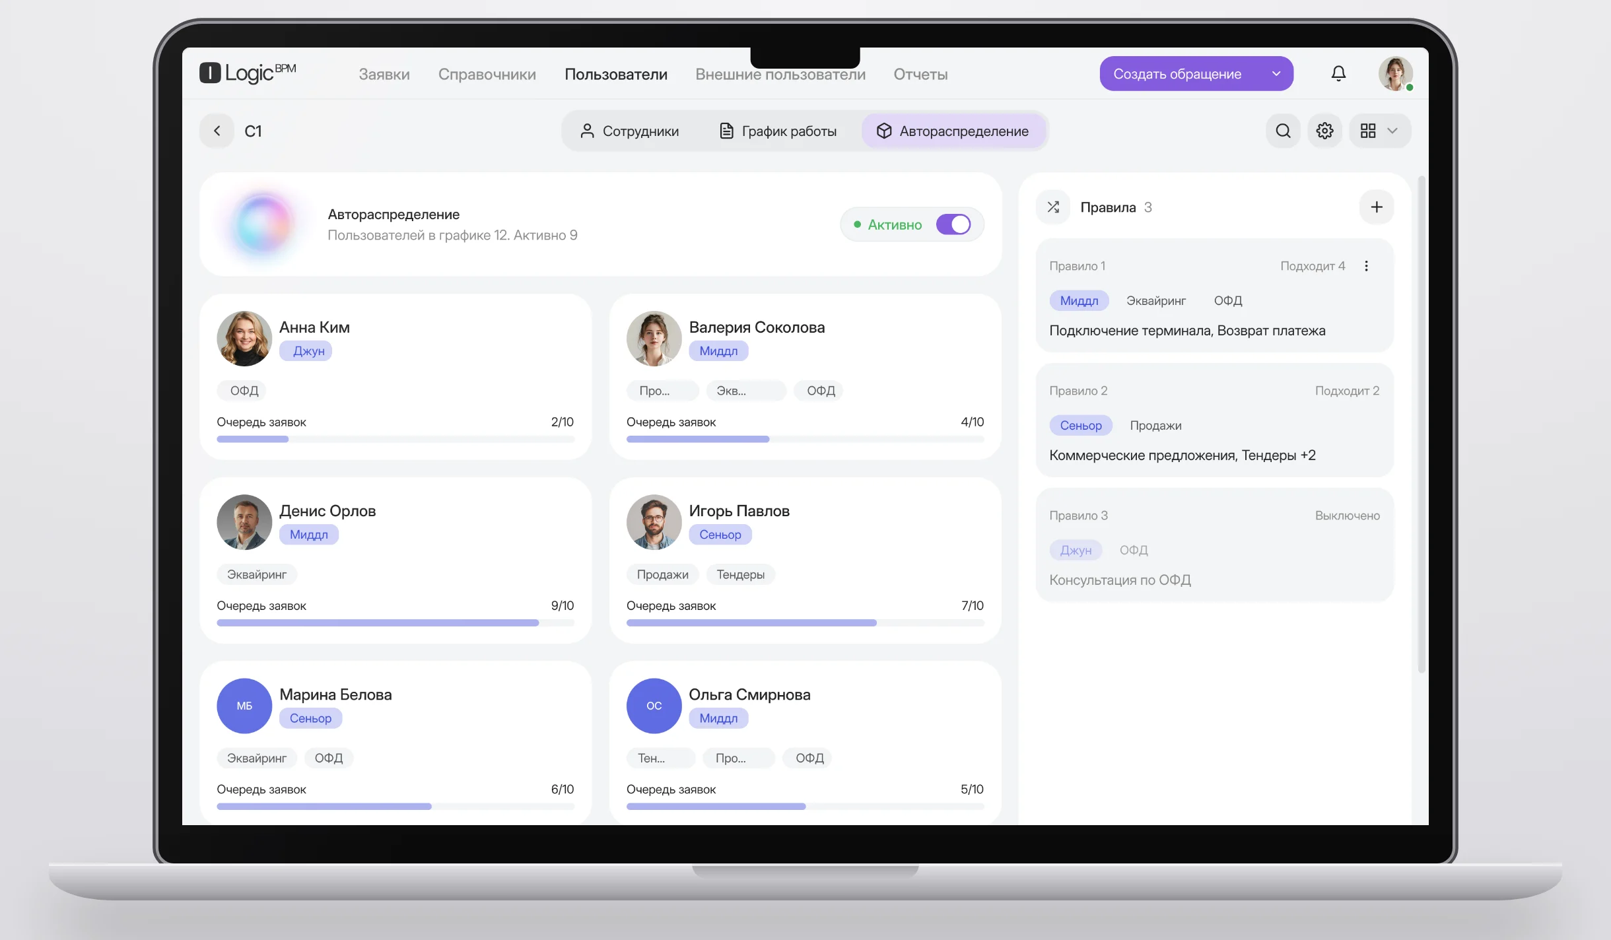This screenshot has width=1611, height=940.
Task: Open the Правило 2 card title
Action: 1078,391
